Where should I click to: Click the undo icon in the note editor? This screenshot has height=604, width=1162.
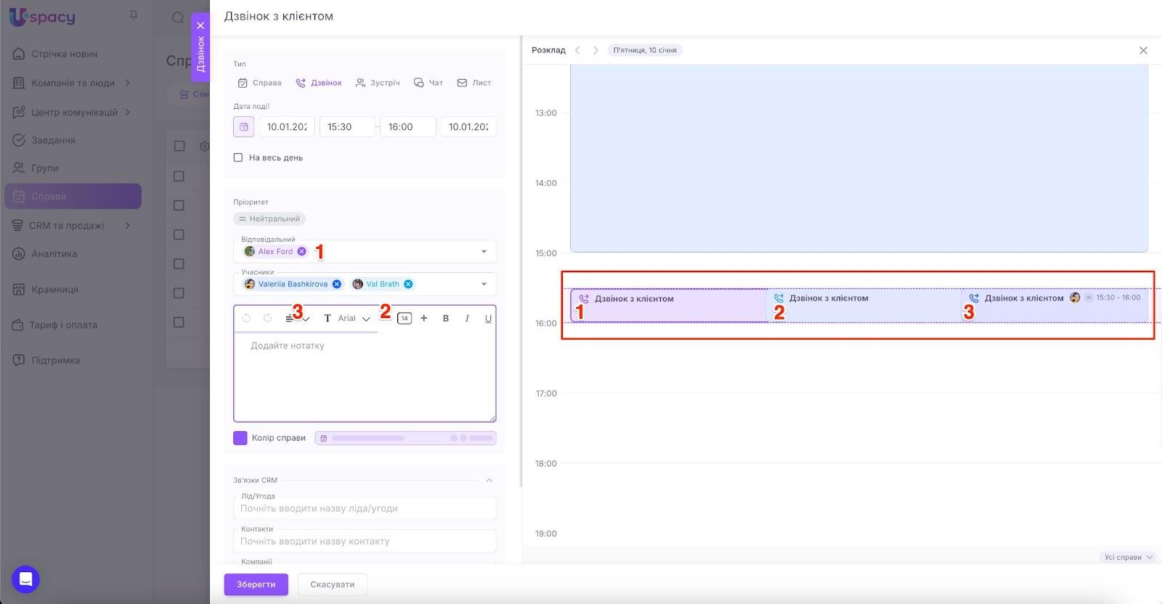coord(247,318)
